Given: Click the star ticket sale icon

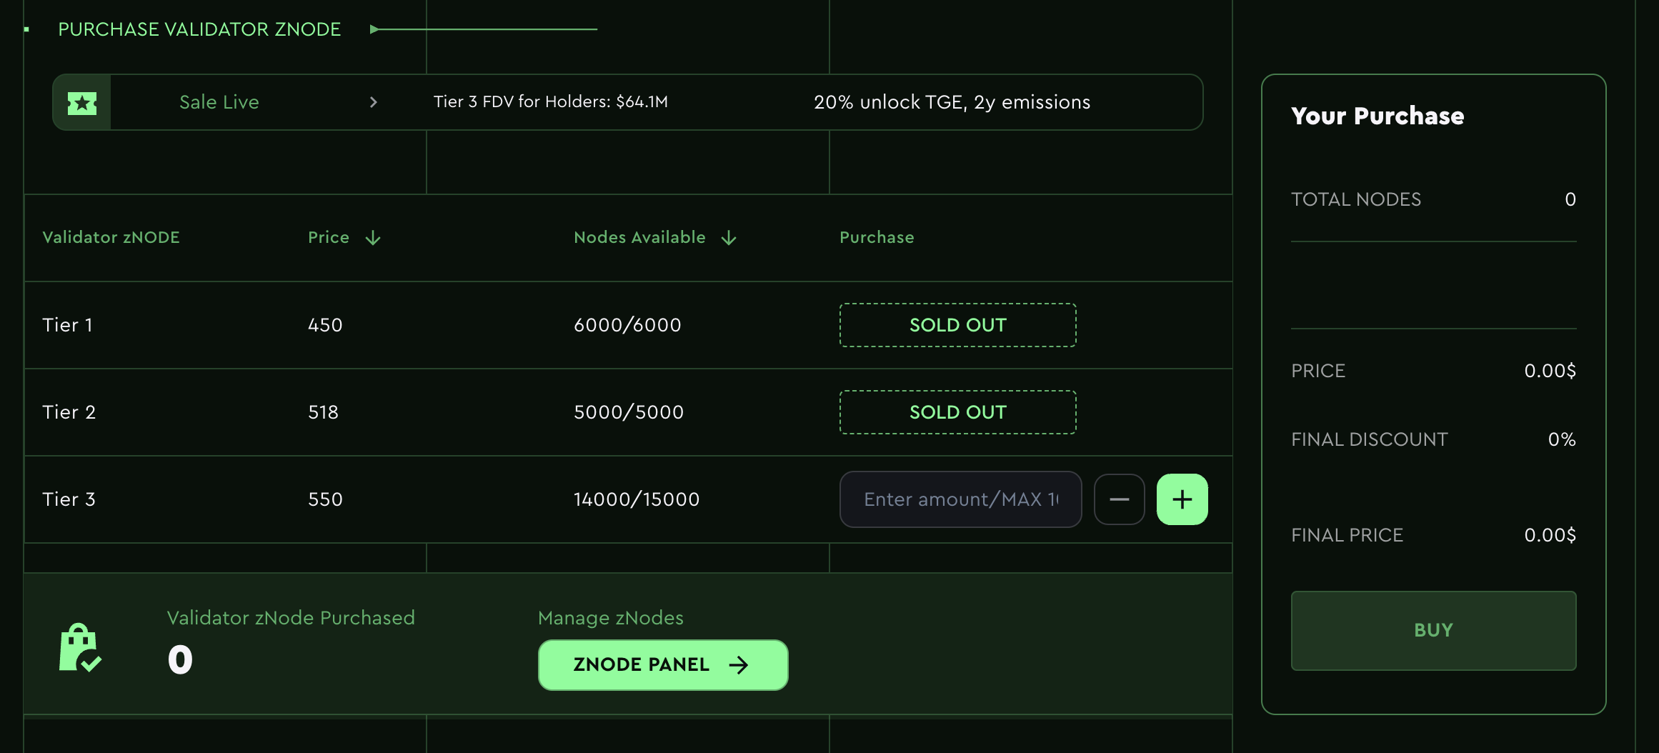Looking at the screenshot, I should [x=82, y=103].
